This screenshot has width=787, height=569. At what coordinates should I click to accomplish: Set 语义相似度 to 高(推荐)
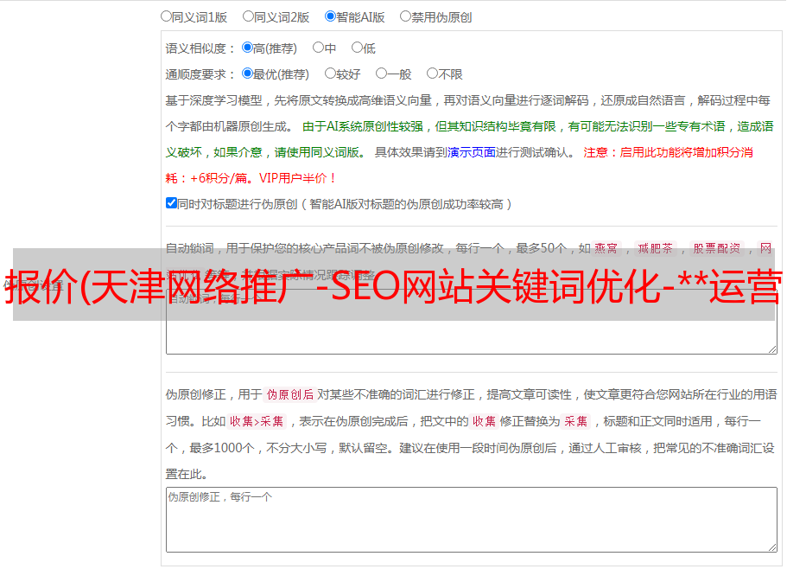tap(248, 48)
